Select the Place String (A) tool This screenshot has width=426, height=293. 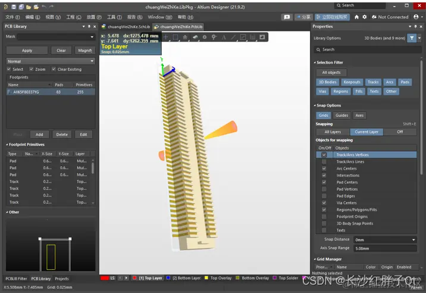(x=224, y=37)
